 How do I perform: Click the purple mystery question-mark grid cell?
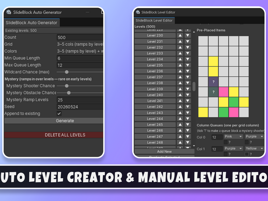[x=213, y=82]
